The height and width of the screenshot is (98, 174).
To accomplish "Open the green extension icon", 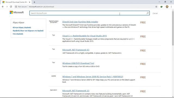I will tap(161, 7).
